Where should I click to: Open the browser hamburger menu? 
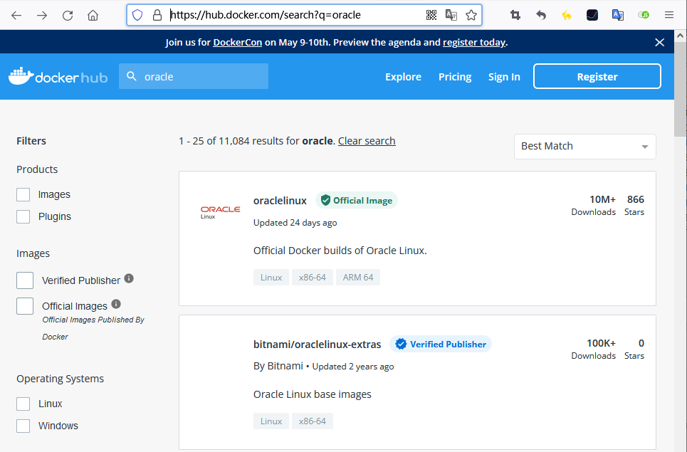pyautogui.click(x=669, y=16)
